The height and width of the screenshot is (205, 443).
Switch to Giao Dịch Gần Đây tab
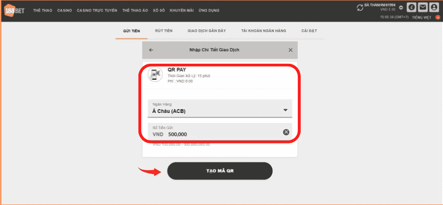pyautogui.click(x=207, y=31)
